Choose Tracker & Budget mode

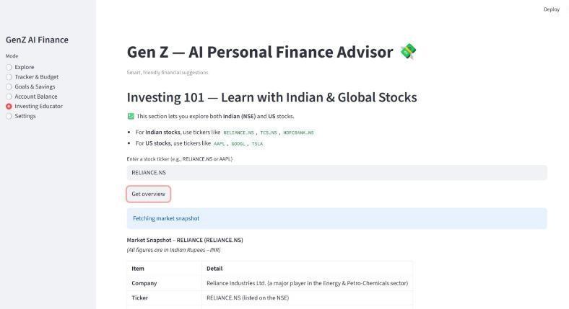pos(9,77)
